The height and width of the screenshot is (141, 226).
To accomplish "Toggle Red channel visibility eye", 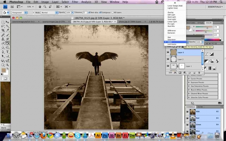I will point(187,118).
